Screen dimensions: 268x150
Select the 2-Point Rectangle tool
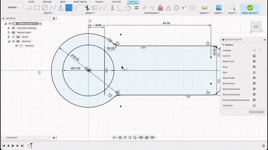(37, 7)
